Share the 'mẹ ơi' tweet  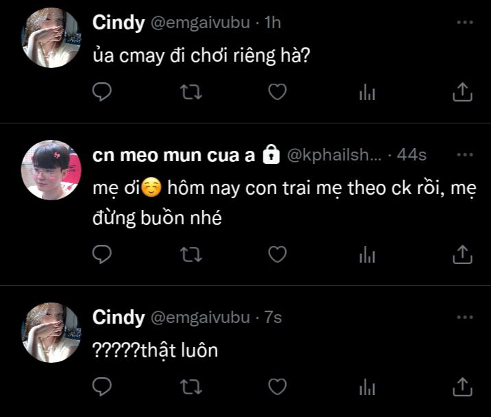coord(463,255)
